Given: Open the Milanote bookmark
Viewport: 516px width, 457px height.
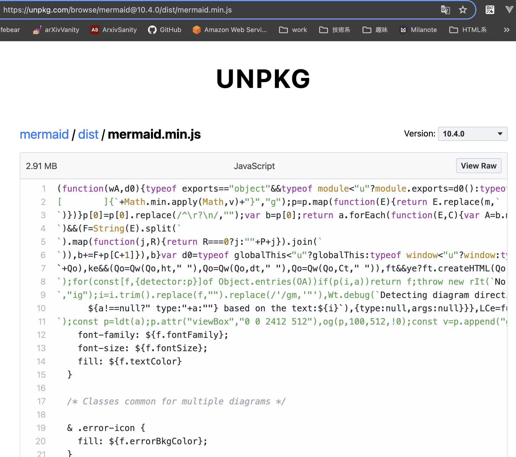Looking at the screenshot, I should [x=419, y=30].
